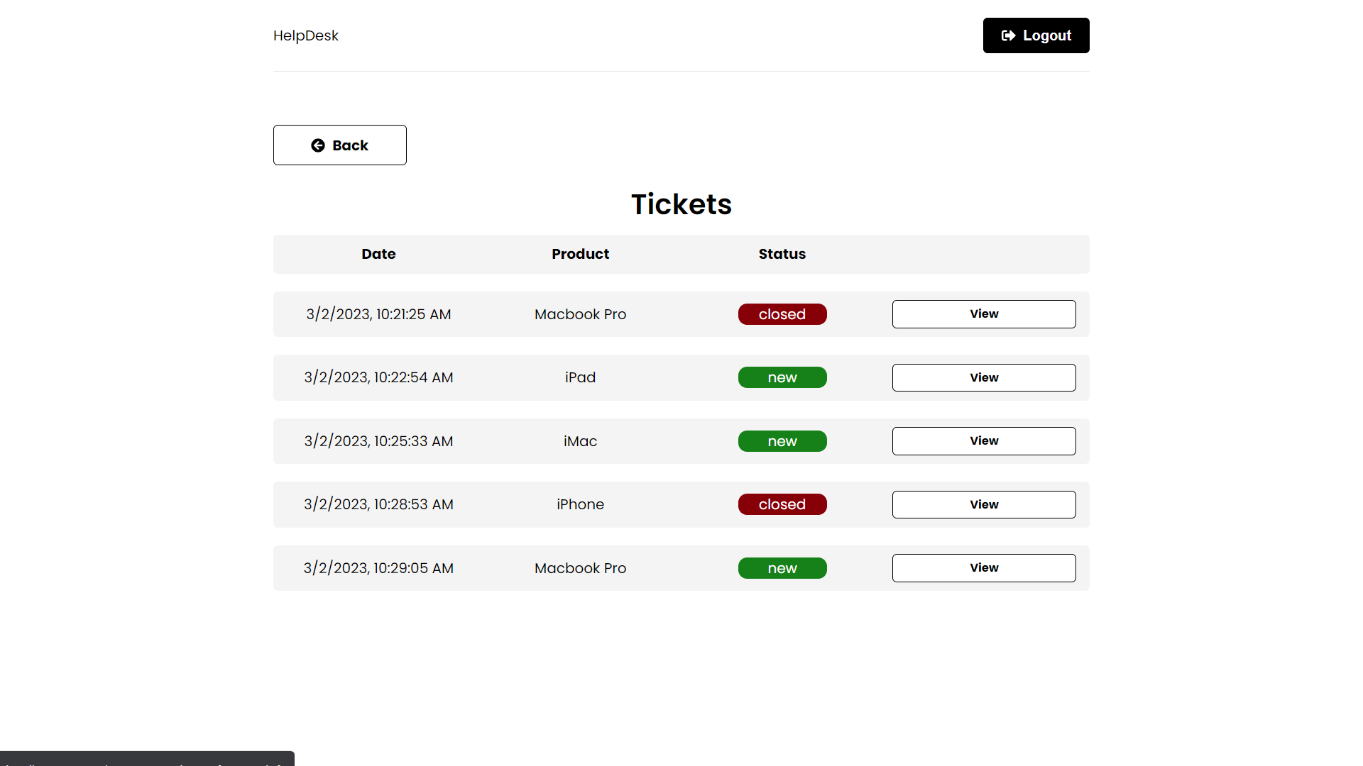Click the back arrow circle icon
Image resolution: width=1363 pixels, height=766 pixels.
pos(318,145)
